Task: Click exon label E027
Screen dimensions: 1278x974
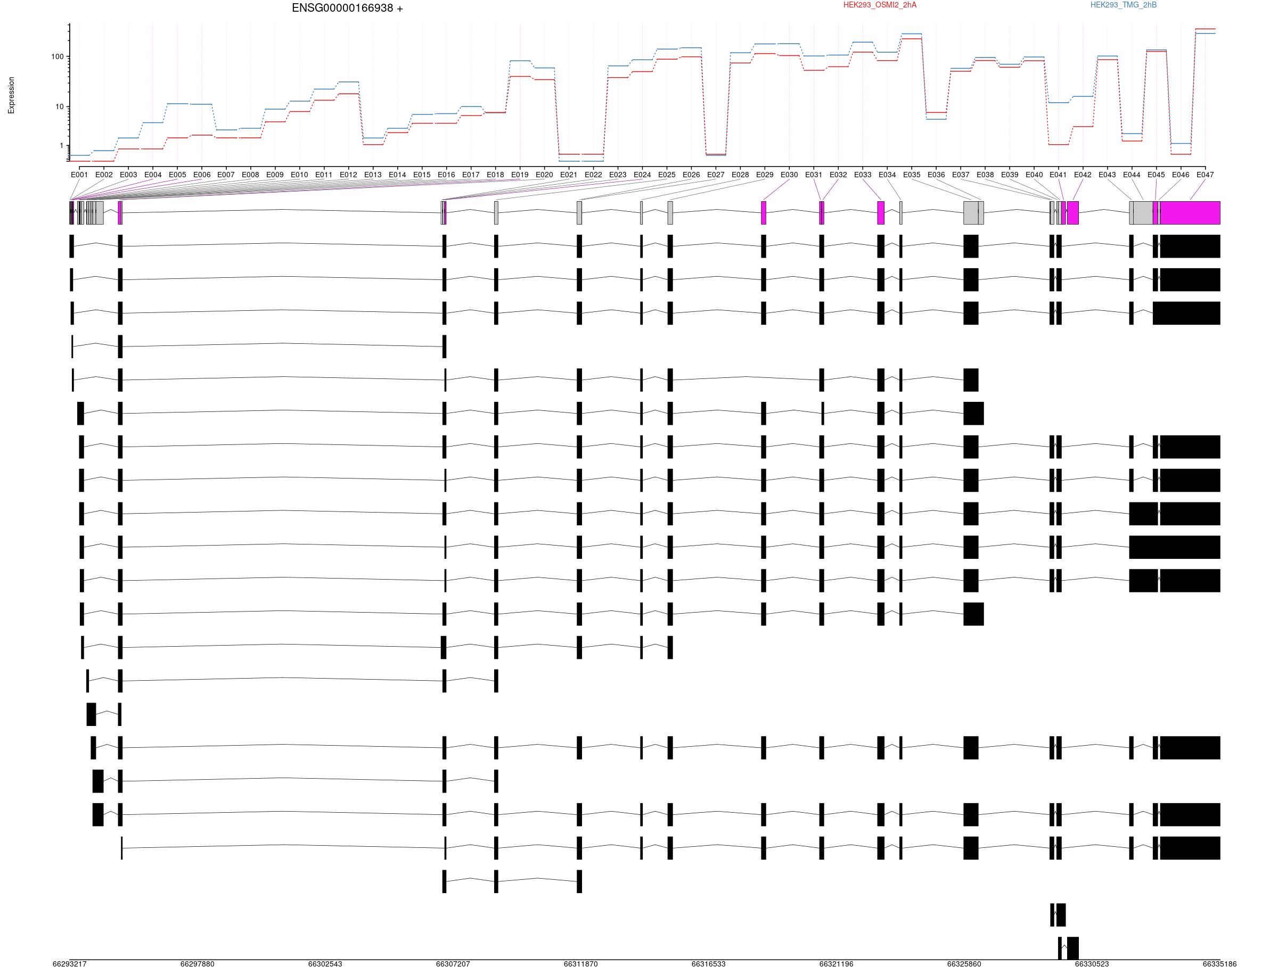Action: point(716,175)
